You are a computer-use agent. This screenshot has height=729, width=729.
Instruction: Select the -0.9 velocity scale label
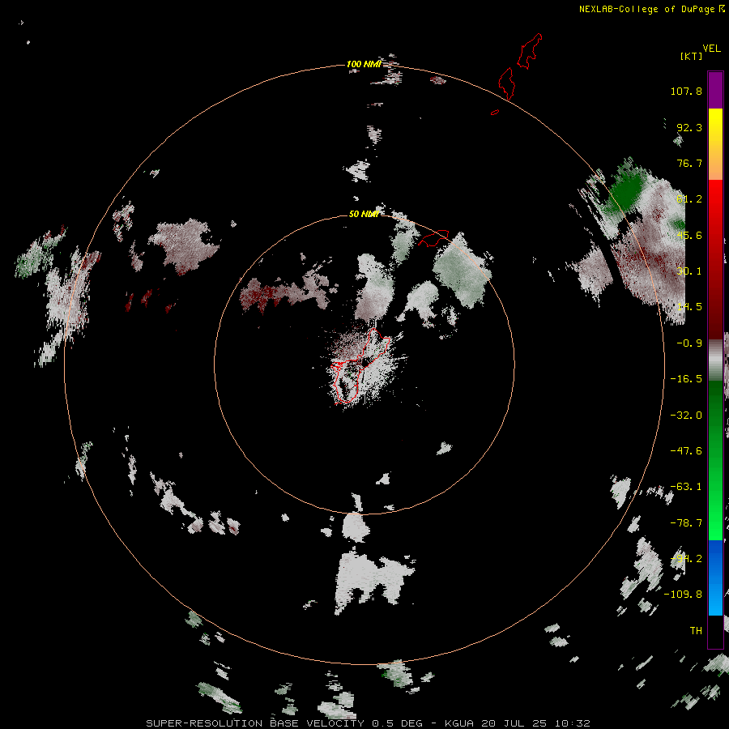[x=689, y=343]
